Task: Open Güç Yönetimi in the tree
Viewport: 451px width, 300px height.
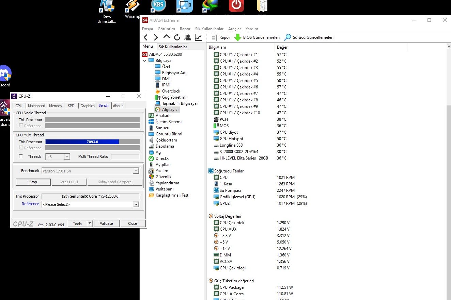Action: click(171, 97)
